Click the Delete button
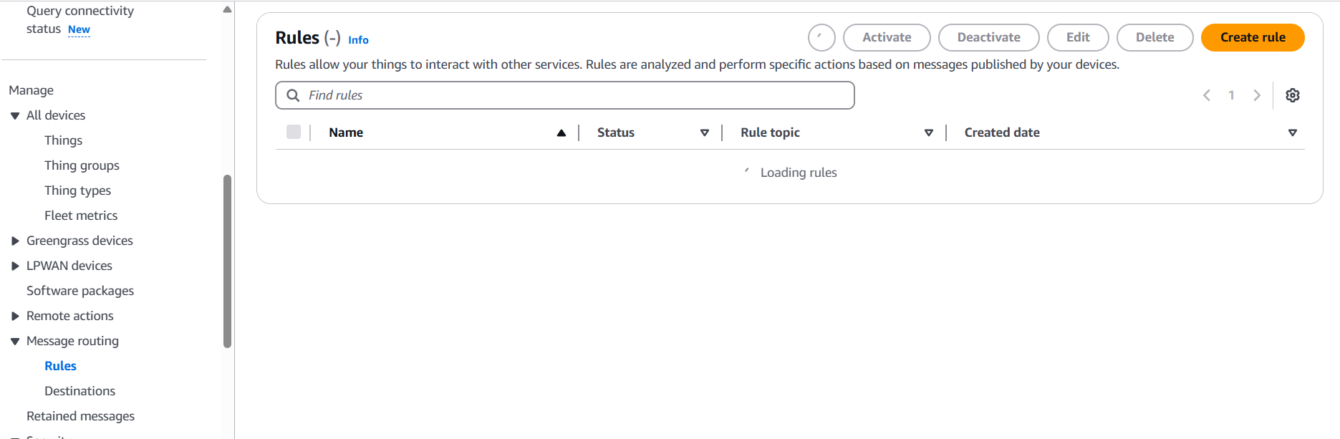 (x=1155, y=37)
